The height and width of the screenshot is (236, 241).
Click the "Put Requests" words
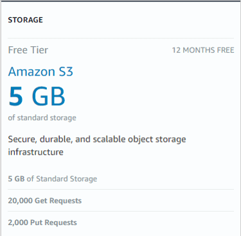[53, 223]
